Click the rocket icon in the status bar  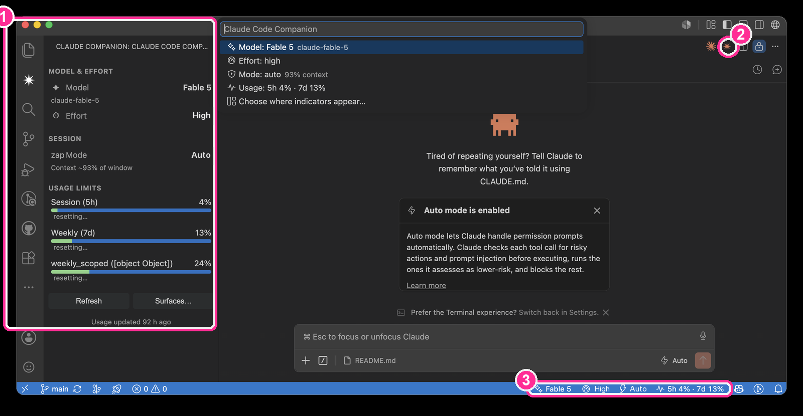[x=116, y=388]
